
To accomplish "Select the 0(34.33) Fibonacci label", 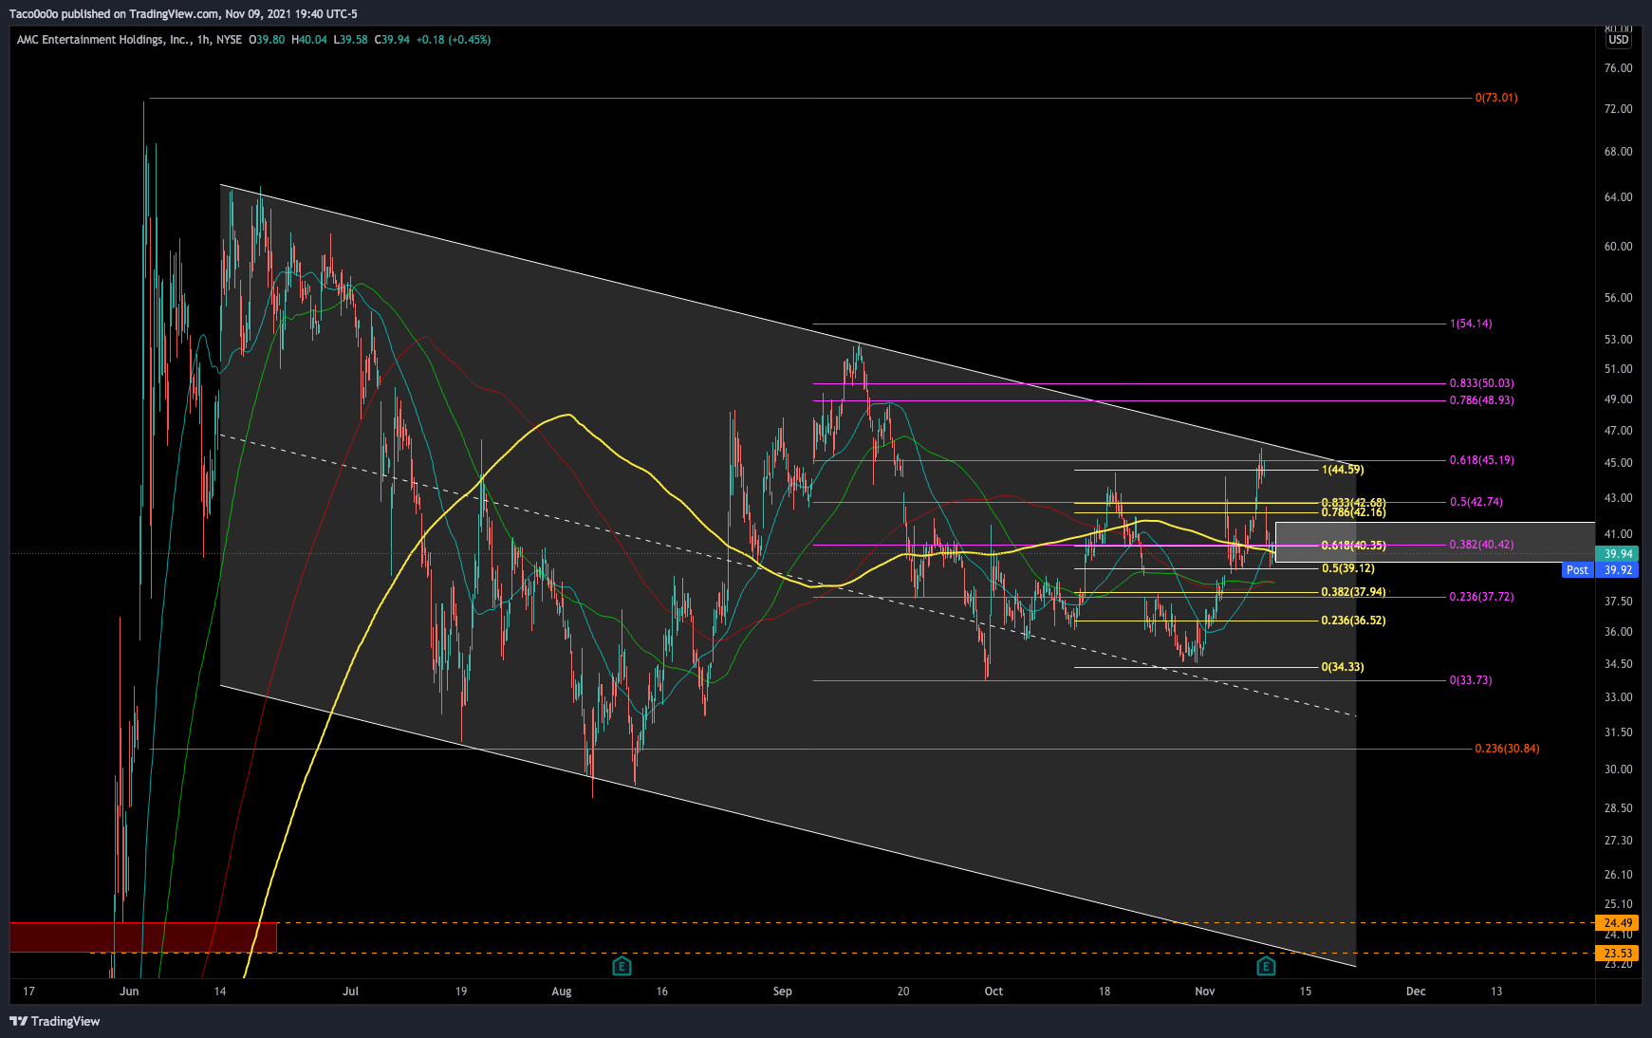I will [1343, 667].
